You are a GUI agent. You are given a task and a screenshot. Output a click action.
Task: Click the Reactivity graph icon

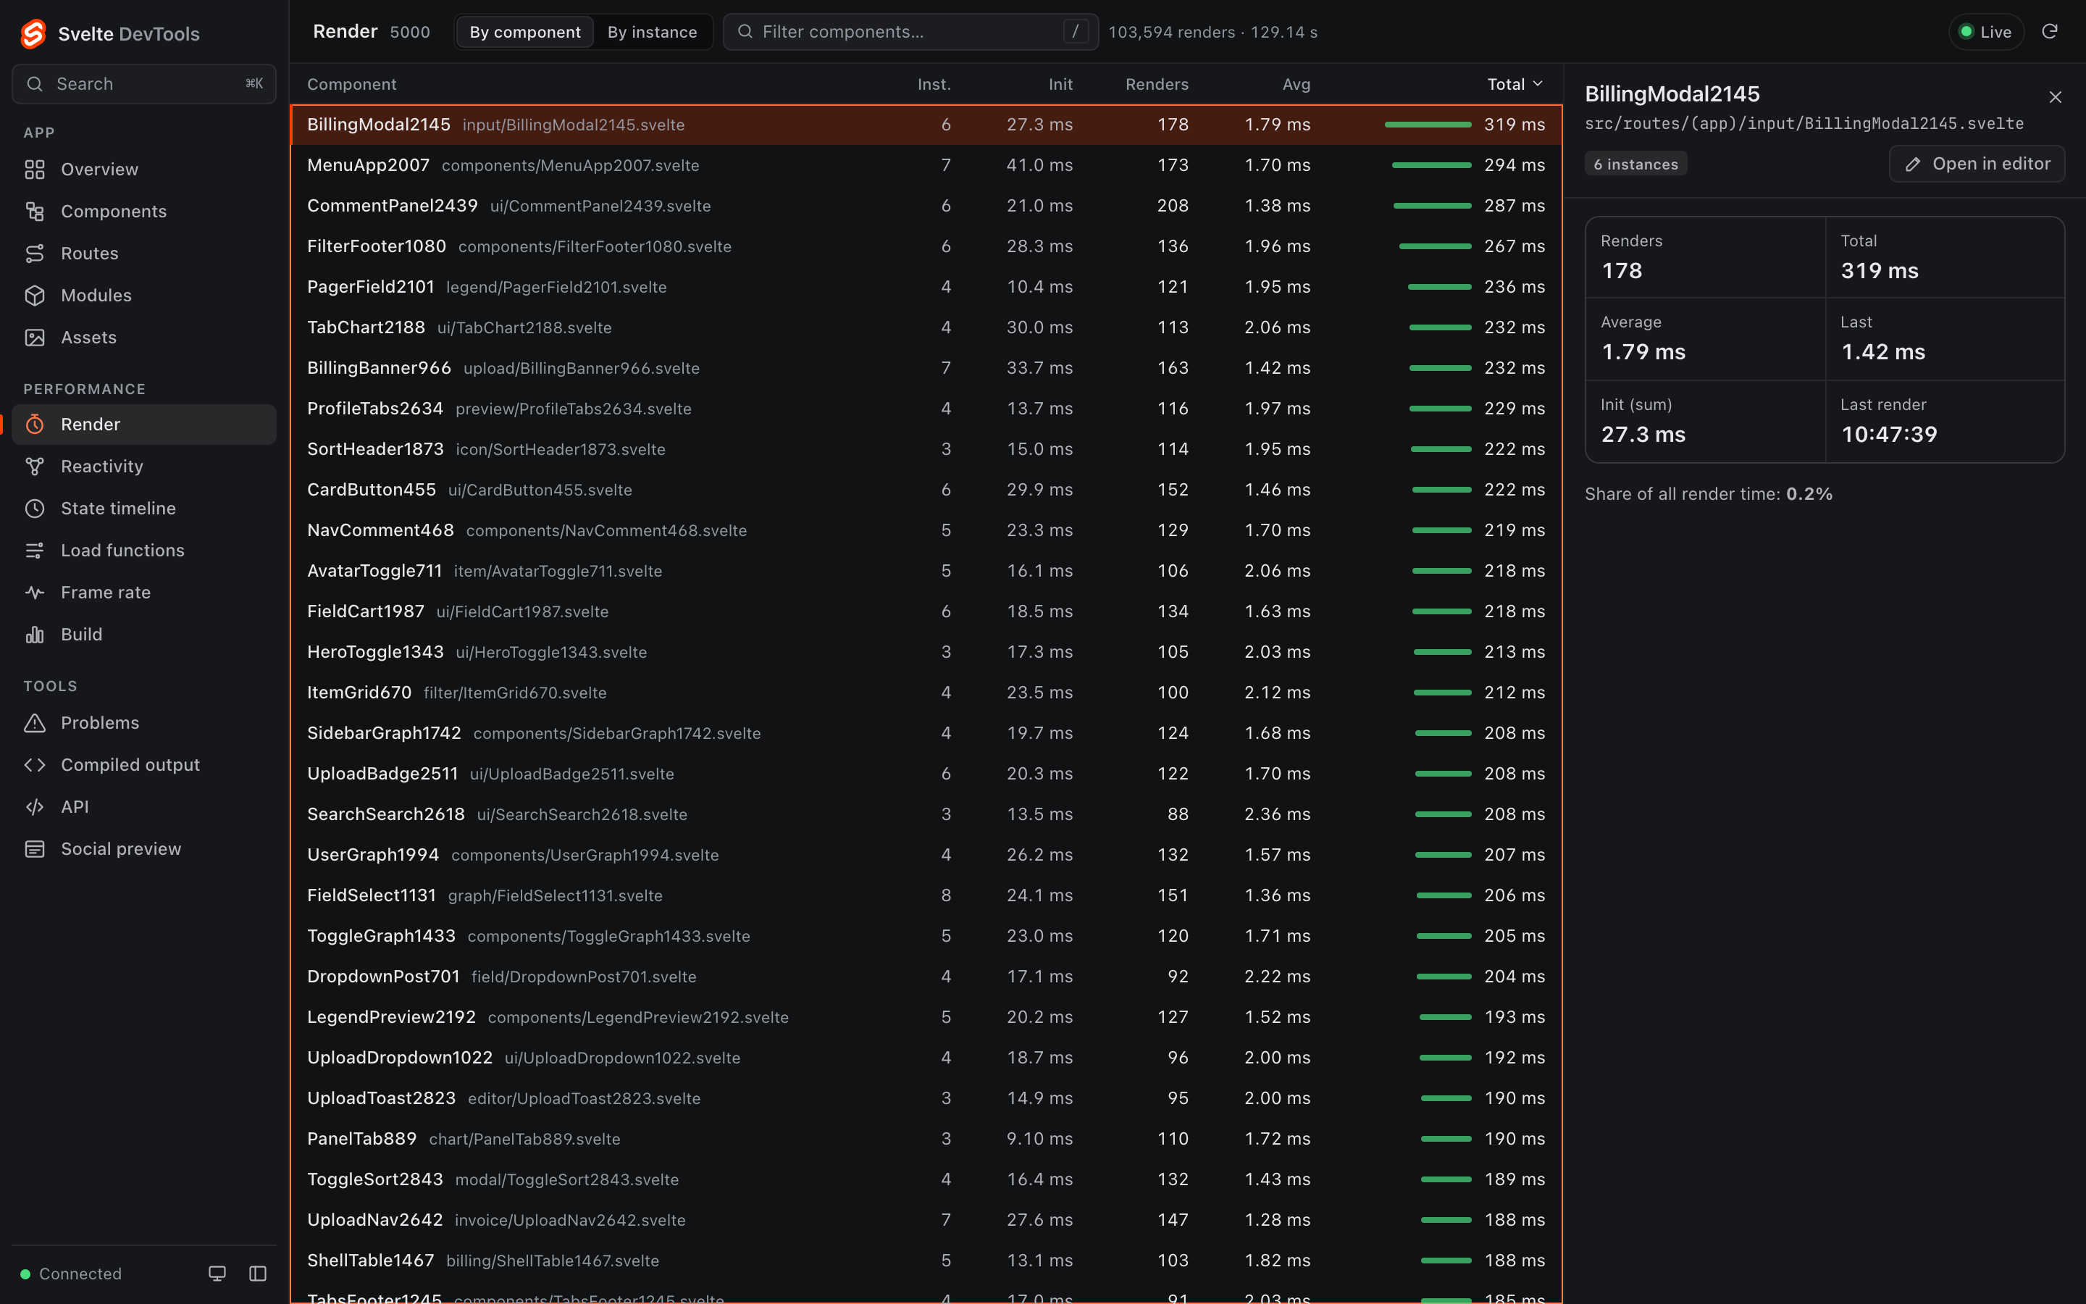pyautogui.click(x=35, y=467)
